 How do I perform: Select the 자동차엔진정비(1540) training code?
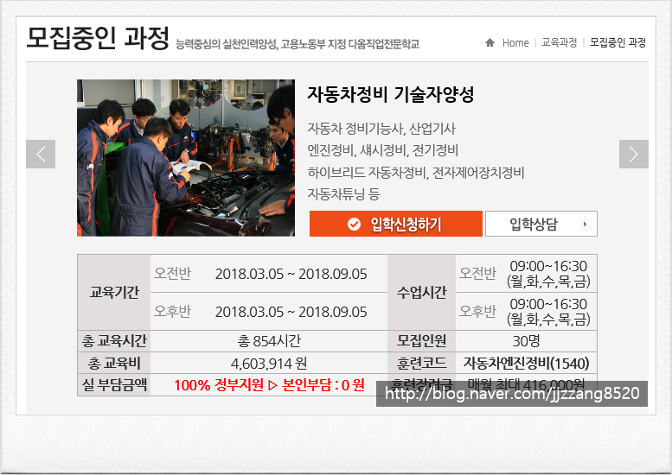[527, 364]
